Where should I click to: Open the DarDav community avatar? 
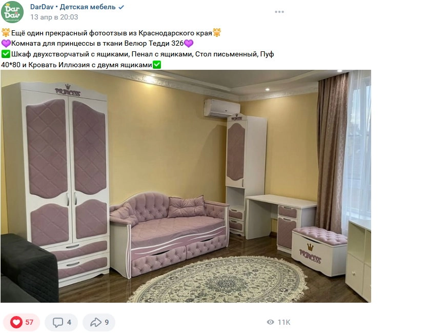pyautogui.click(x=12, y=12)
